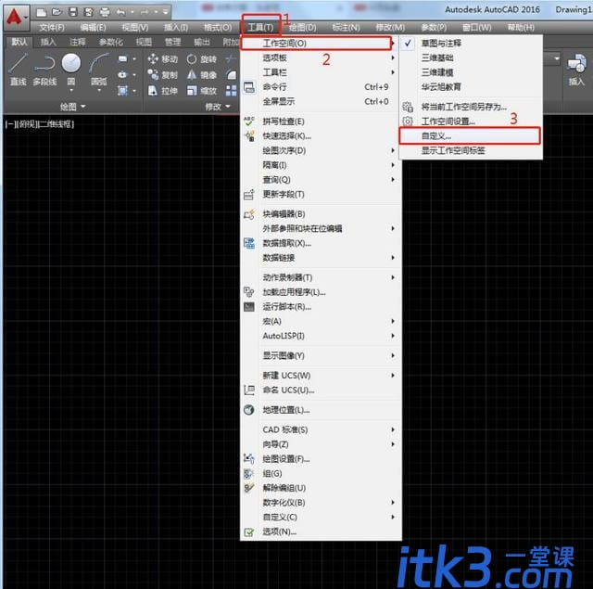Select the Rectangle draw tool icon
The height and width of the screenshot is (589, 593).
coord(122,59)
